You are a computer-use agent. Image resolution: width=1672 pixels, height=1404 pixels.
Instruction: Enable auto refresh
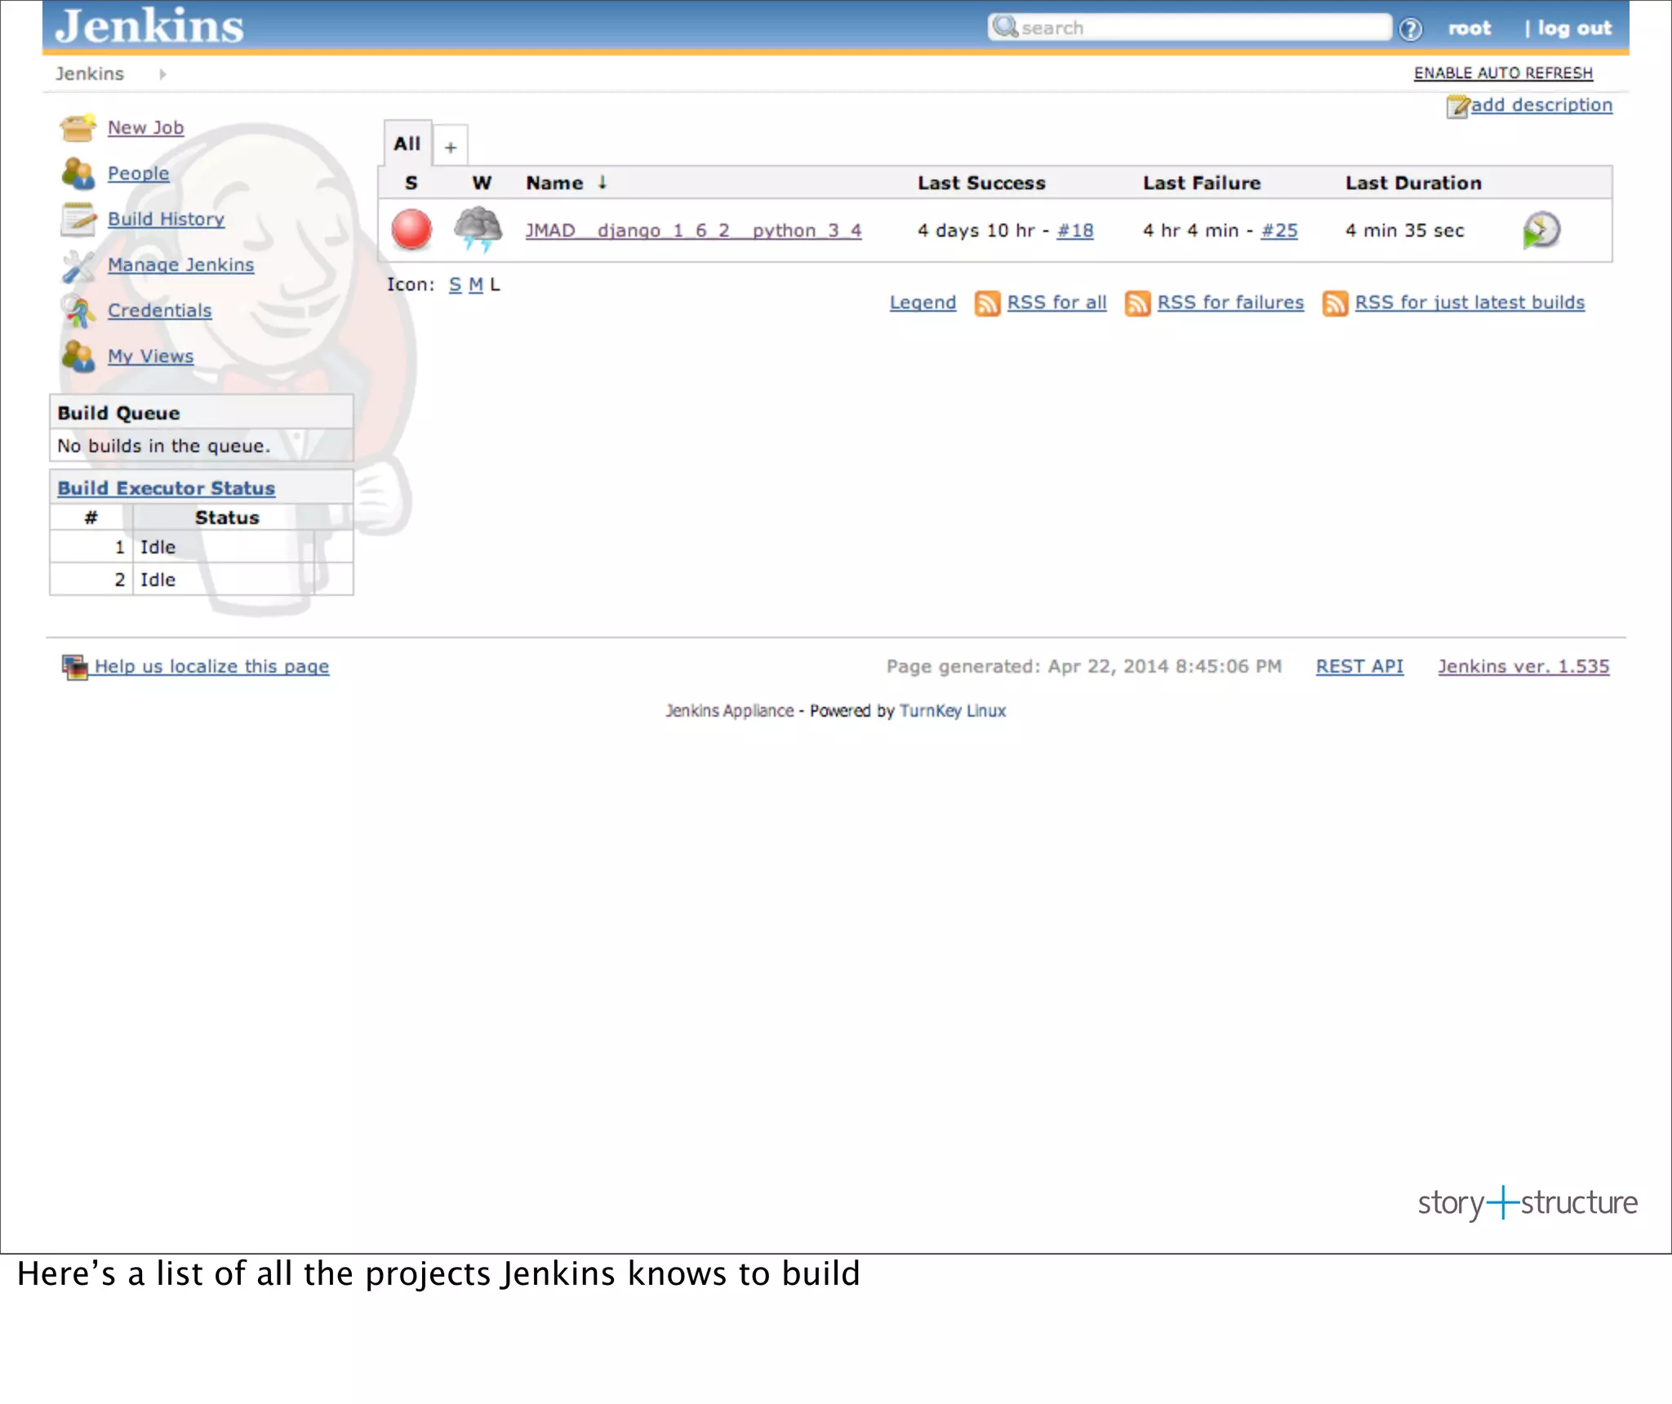[1503, 73]
